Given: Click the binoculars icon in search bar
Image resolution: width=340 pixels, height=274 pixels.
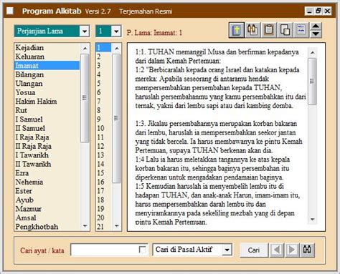Looking at the screenshot, I should [x=307, y=250].
